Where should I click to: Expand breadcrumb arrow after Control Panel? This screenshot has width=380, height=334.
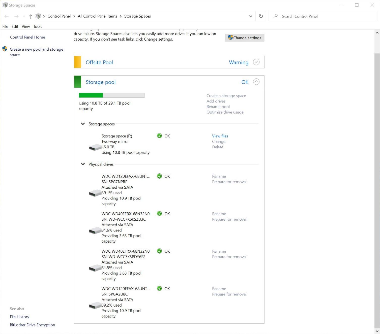tap(74, 16)
